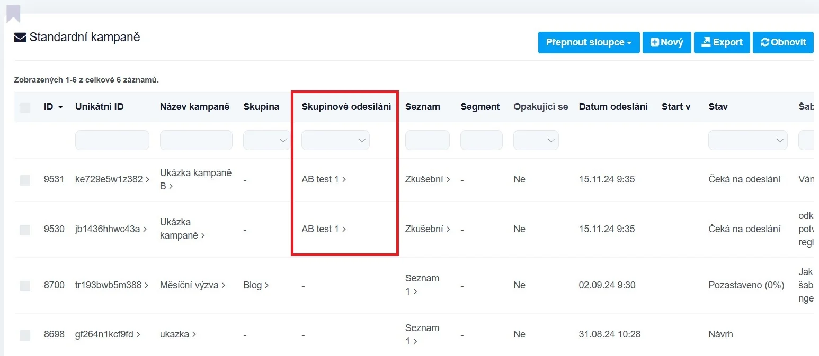Create a new campaign with Nový

click(x=666, y=42)
